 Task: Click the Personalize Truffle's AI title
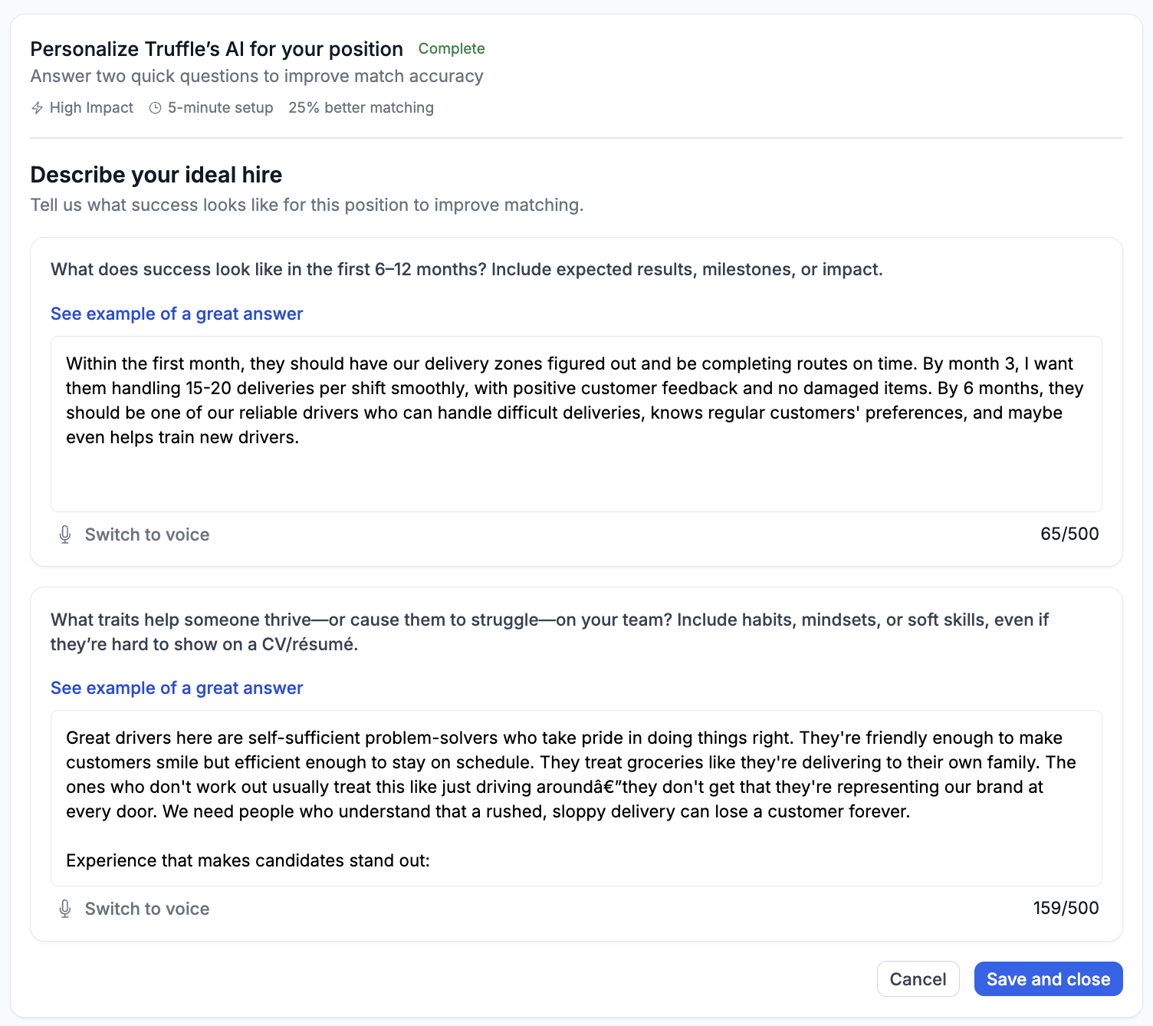point(217,49)
